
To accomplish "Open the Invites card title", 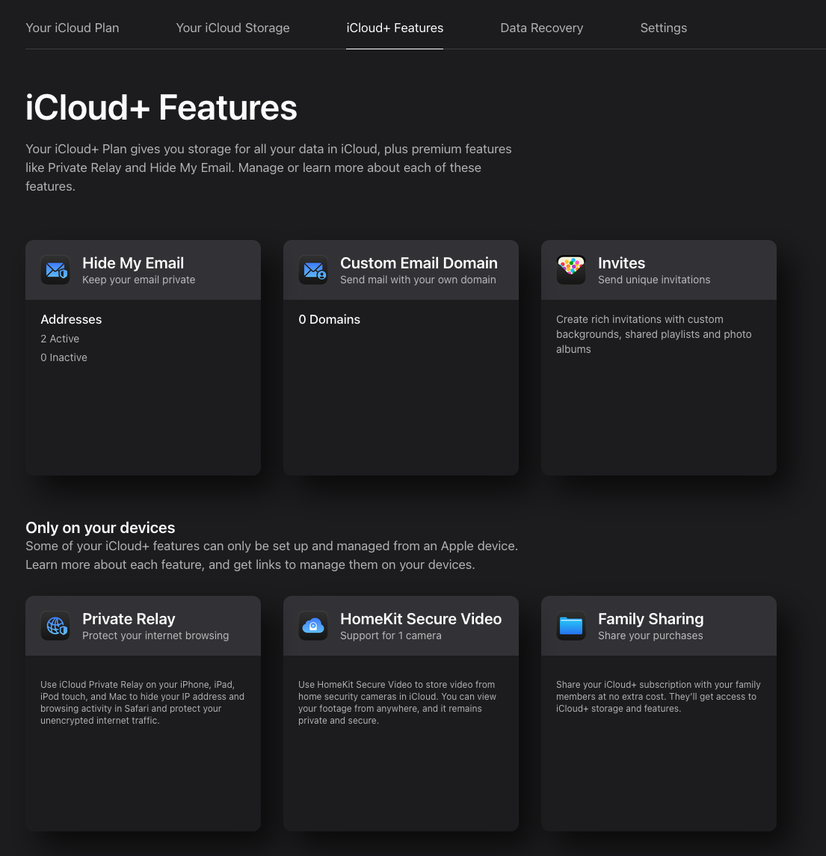I will 621,263.
